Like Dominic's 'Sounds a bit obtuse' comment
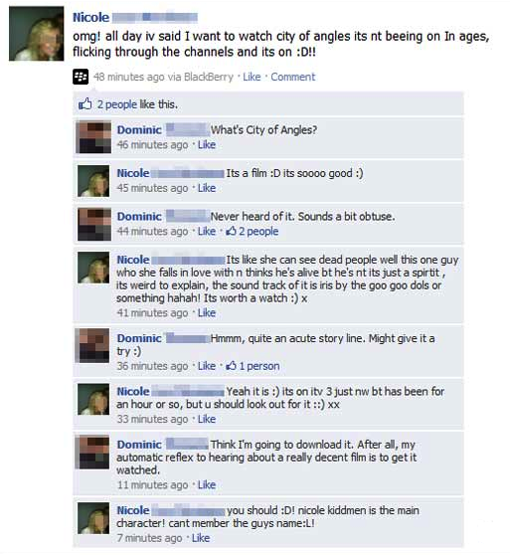510x555 pixels. click(207, 231)
